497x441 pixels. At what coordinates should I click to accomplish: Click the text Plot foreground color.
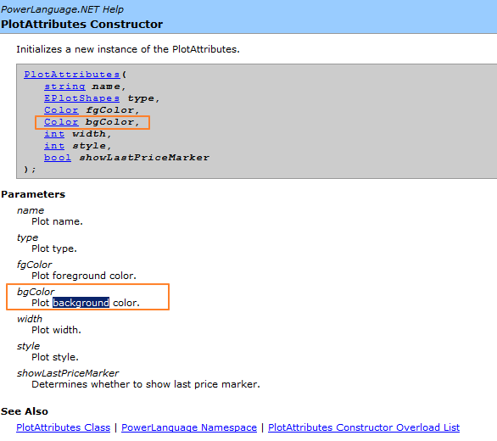coord(84,276)
